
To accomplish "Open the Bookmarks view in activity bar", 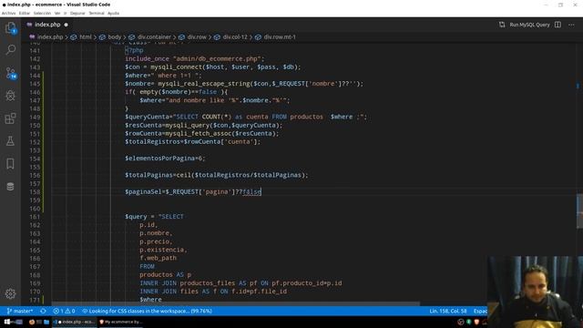I will click(x=10, y=164).
